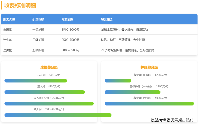Click the 一级护理（自理）1200元/月 bar
This screenshot has width=198, height=124.
point(118,81)
